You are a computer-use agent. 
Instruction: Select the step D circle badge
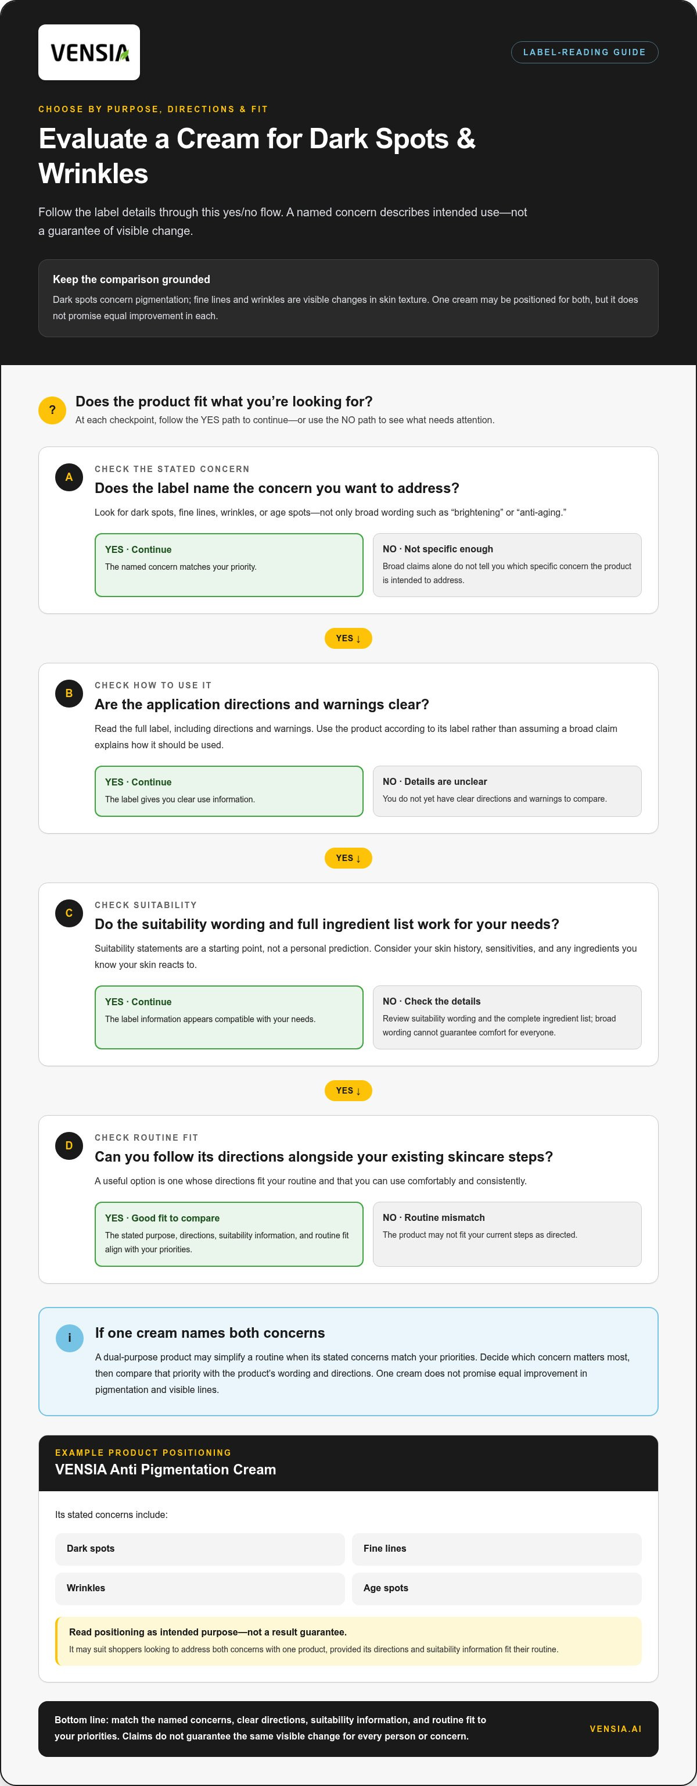[x=69, y=1145]
